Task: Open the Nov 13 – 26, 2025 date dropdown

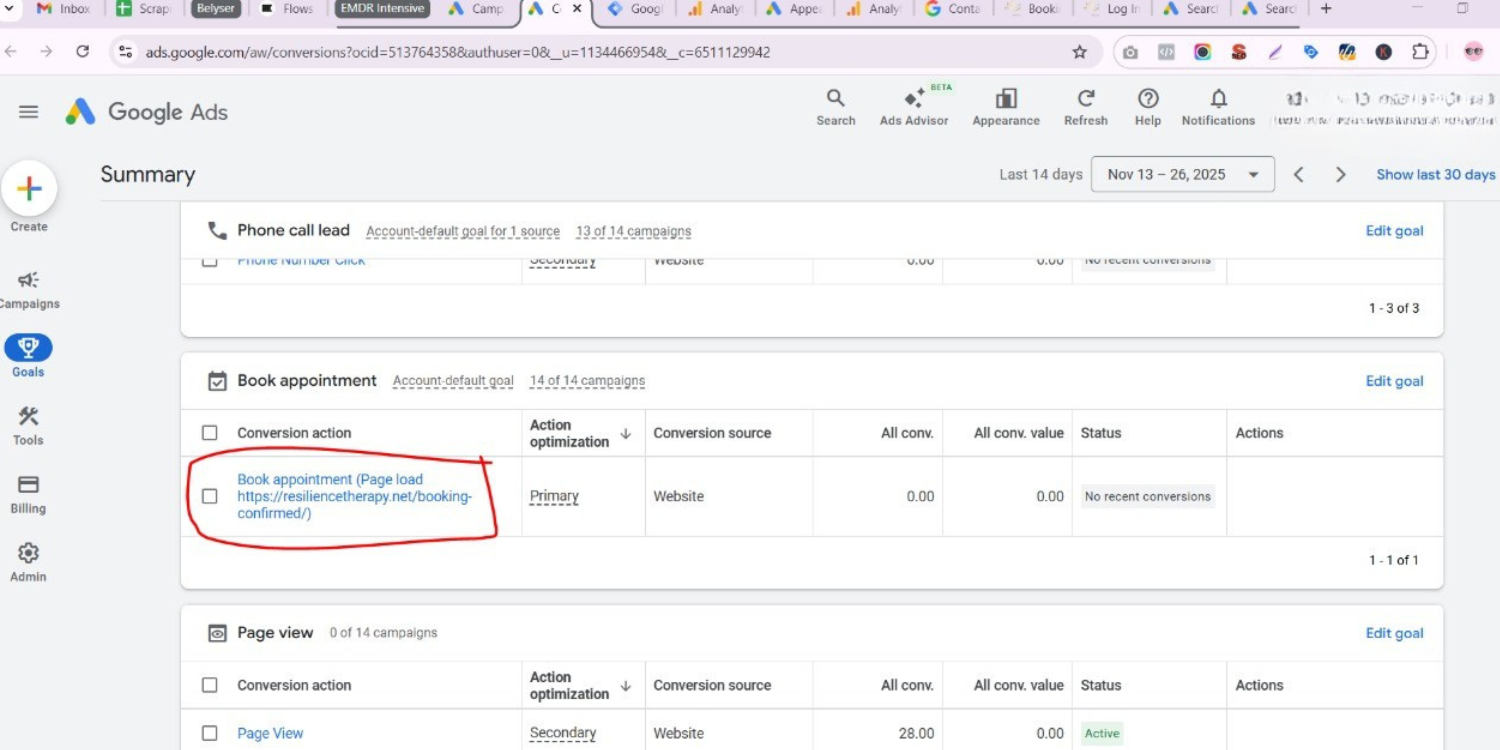Action: click(x=1182, y=174)
